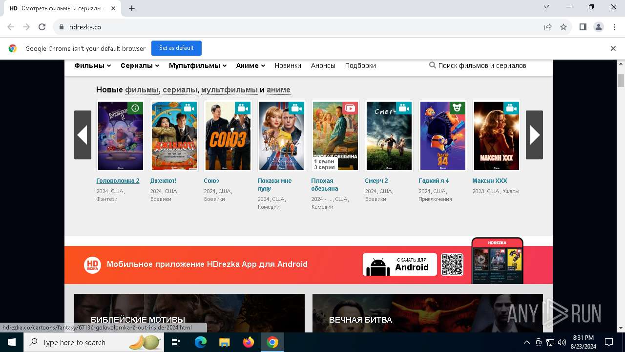Reload the hdrezka.co page

42,27
